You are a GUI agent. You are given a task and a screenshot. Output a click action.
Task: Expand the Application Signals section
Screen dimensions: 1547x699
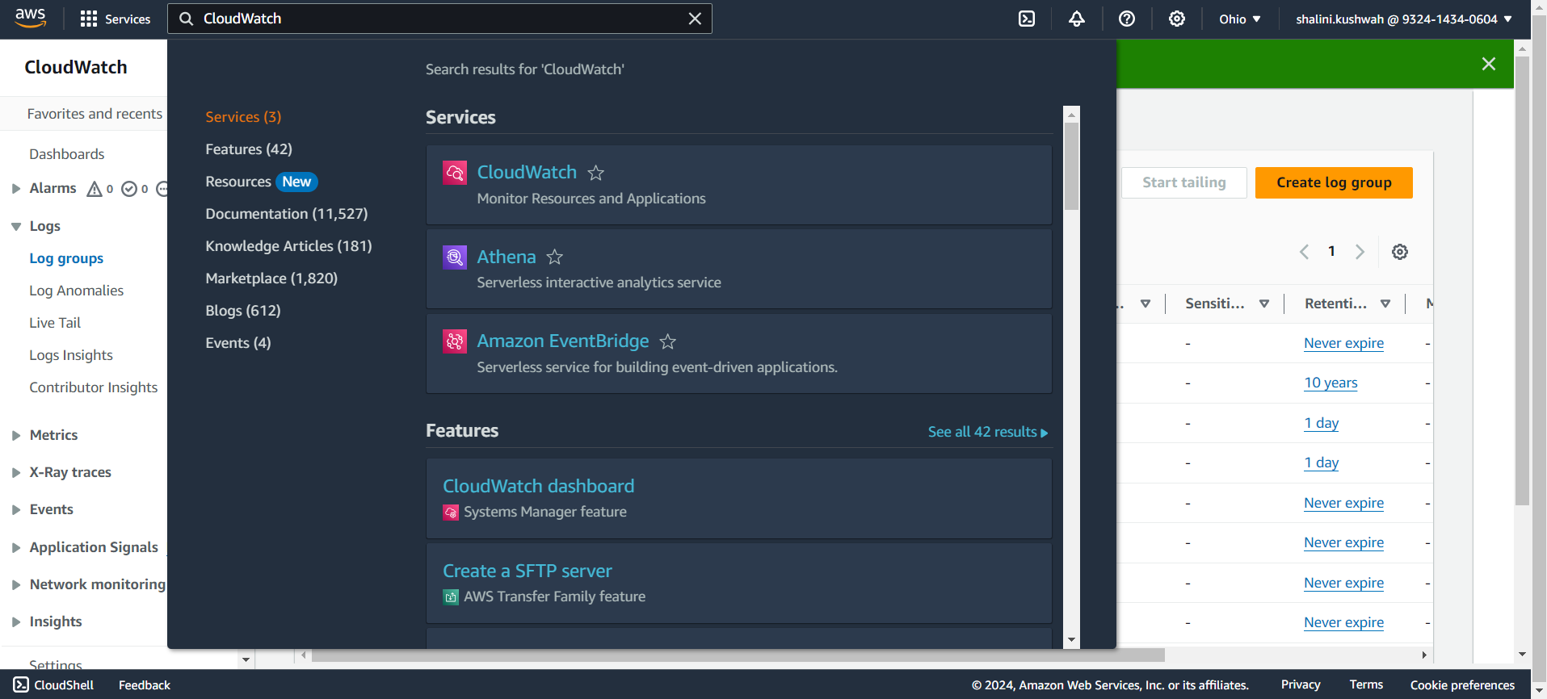click(15, 548)
